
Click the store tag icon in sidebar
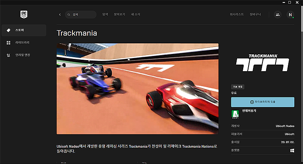click(9, 30)
